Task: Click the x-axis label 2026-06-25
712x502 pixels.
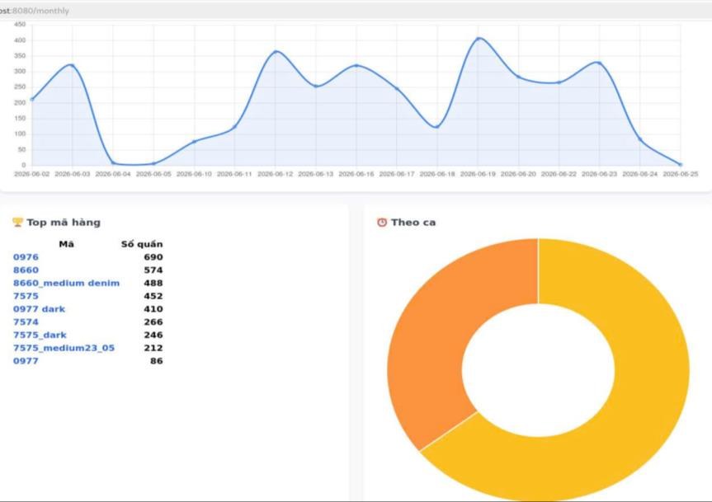Action: coord(680,174)
